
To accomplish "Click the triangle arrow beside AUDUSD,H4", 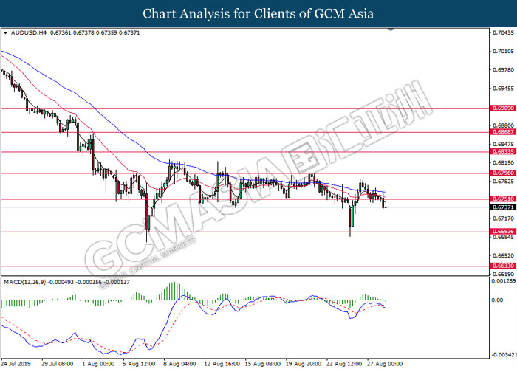I will [x=5, y=33].
